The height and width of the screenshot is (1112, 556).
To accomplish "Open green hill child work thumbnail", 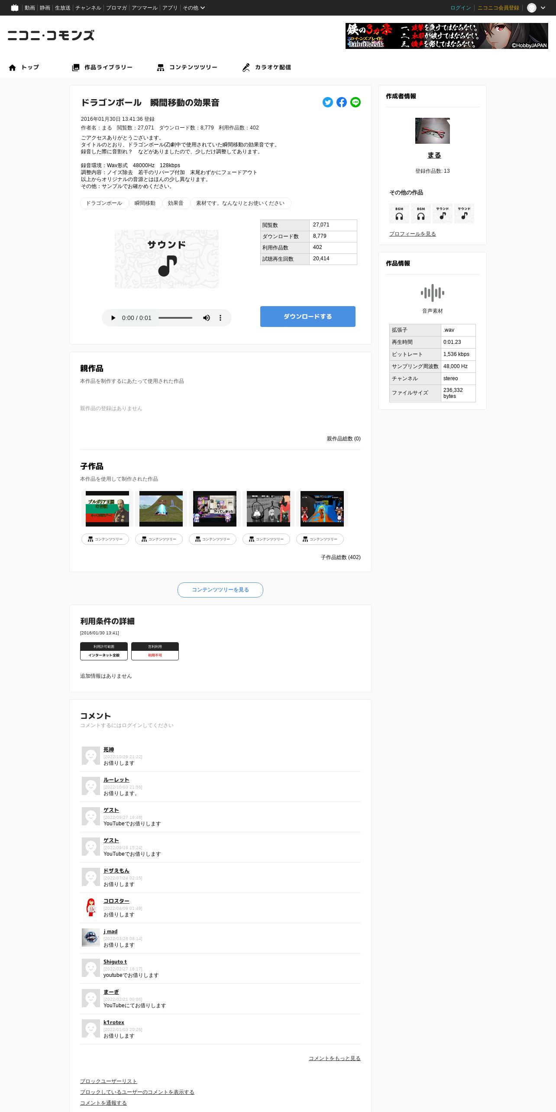I will (x=161, y=509).
